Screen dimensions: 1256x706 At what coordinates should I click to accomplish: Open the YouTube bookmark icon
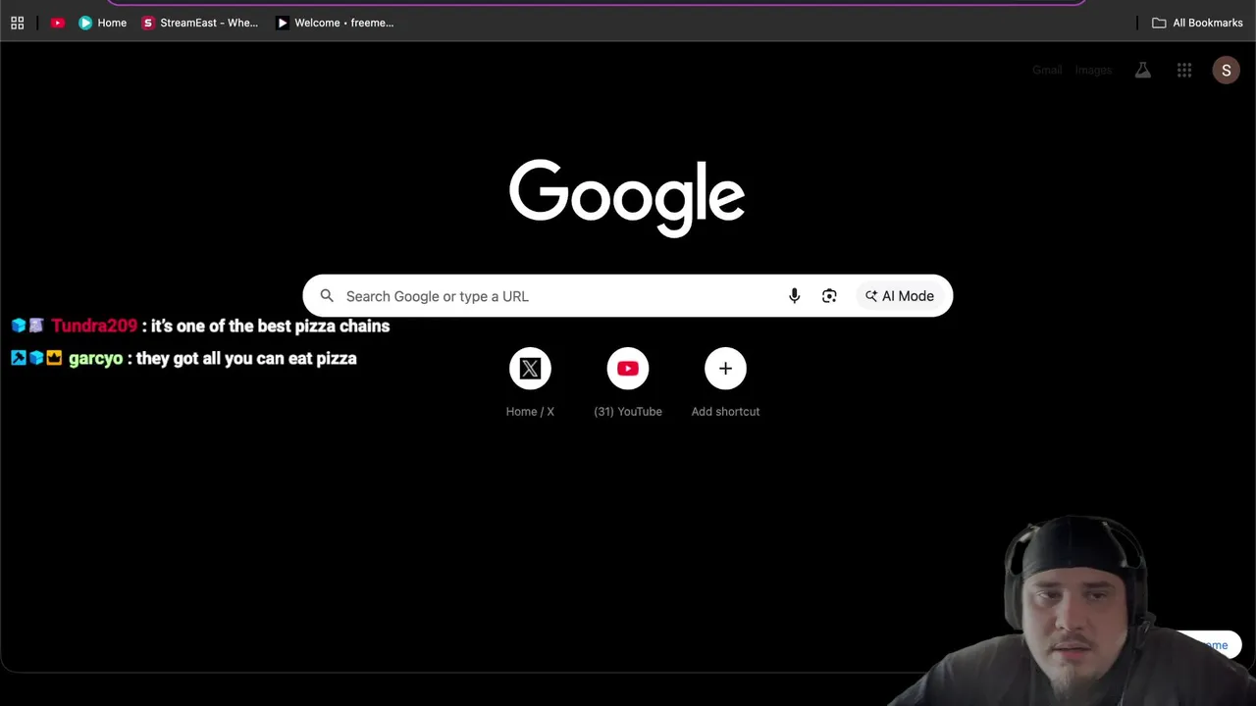point(58,23)
